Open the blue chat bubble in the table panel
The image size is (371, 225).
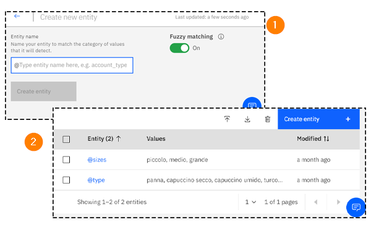coord(356,207)
